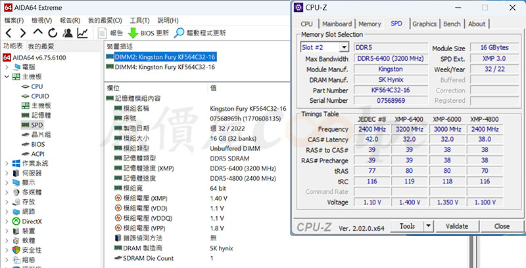The width and height of the screenshot is (526, 268).
Task: Expand the DirectX tree node
Action: pyautogui.click(x=7, y=221)
